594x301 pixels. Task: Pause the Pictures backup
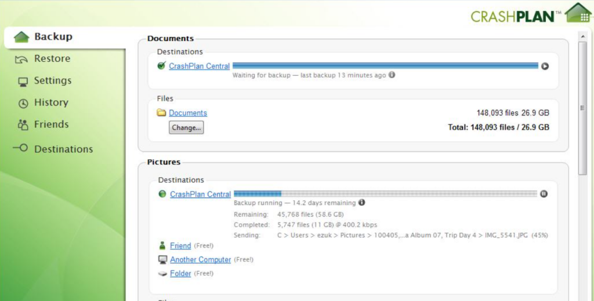pyautogui.click(x=544, y=194)
